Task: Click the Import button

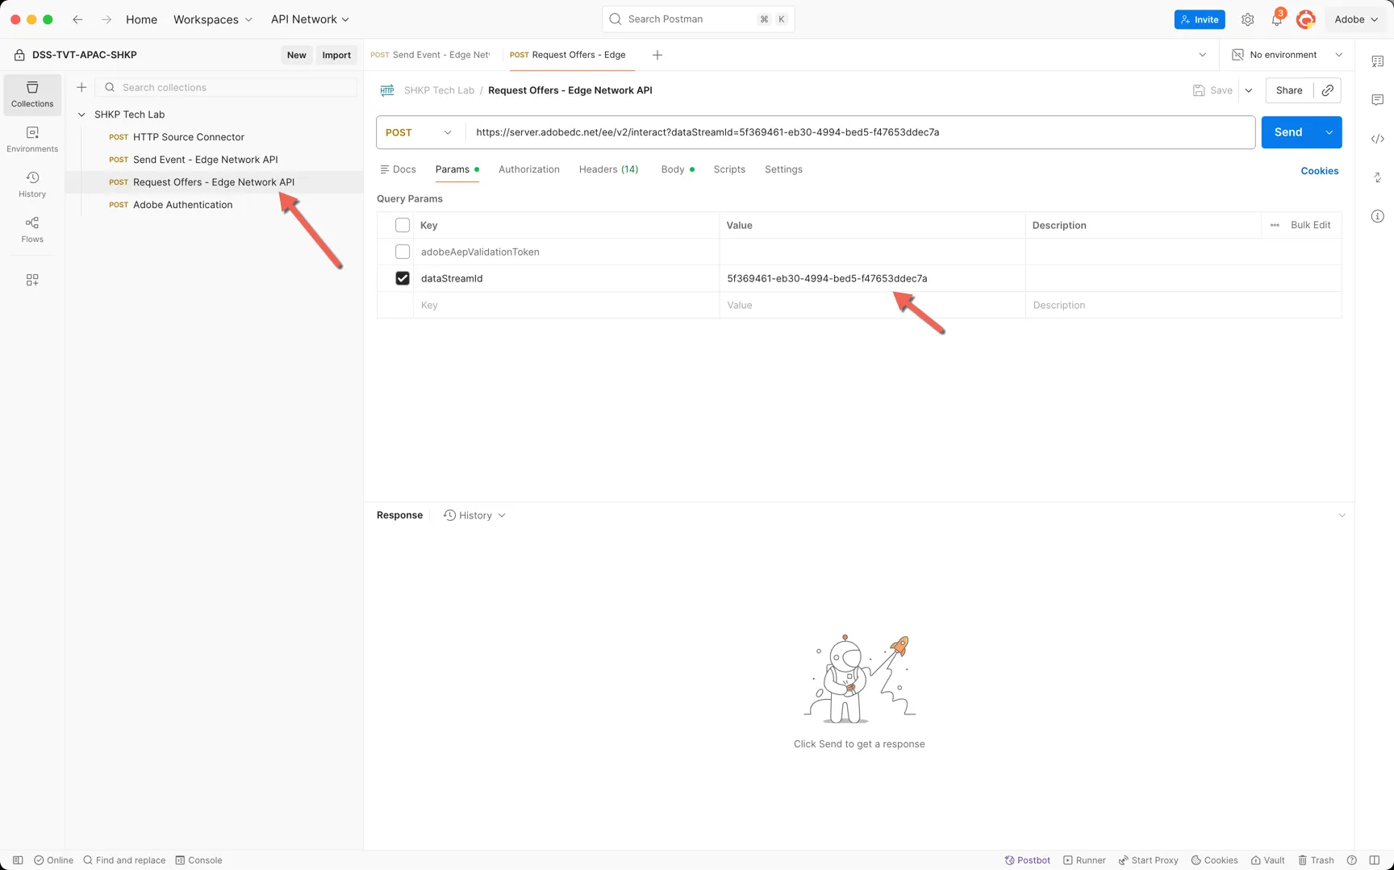Action: tap(336, 55)
